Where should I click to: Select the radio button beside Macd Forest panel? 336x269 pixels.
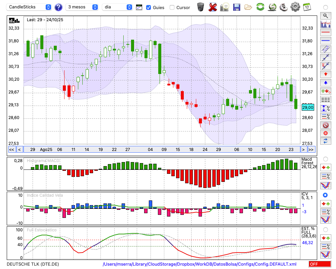pyautogui.click(x=325, y=159)
